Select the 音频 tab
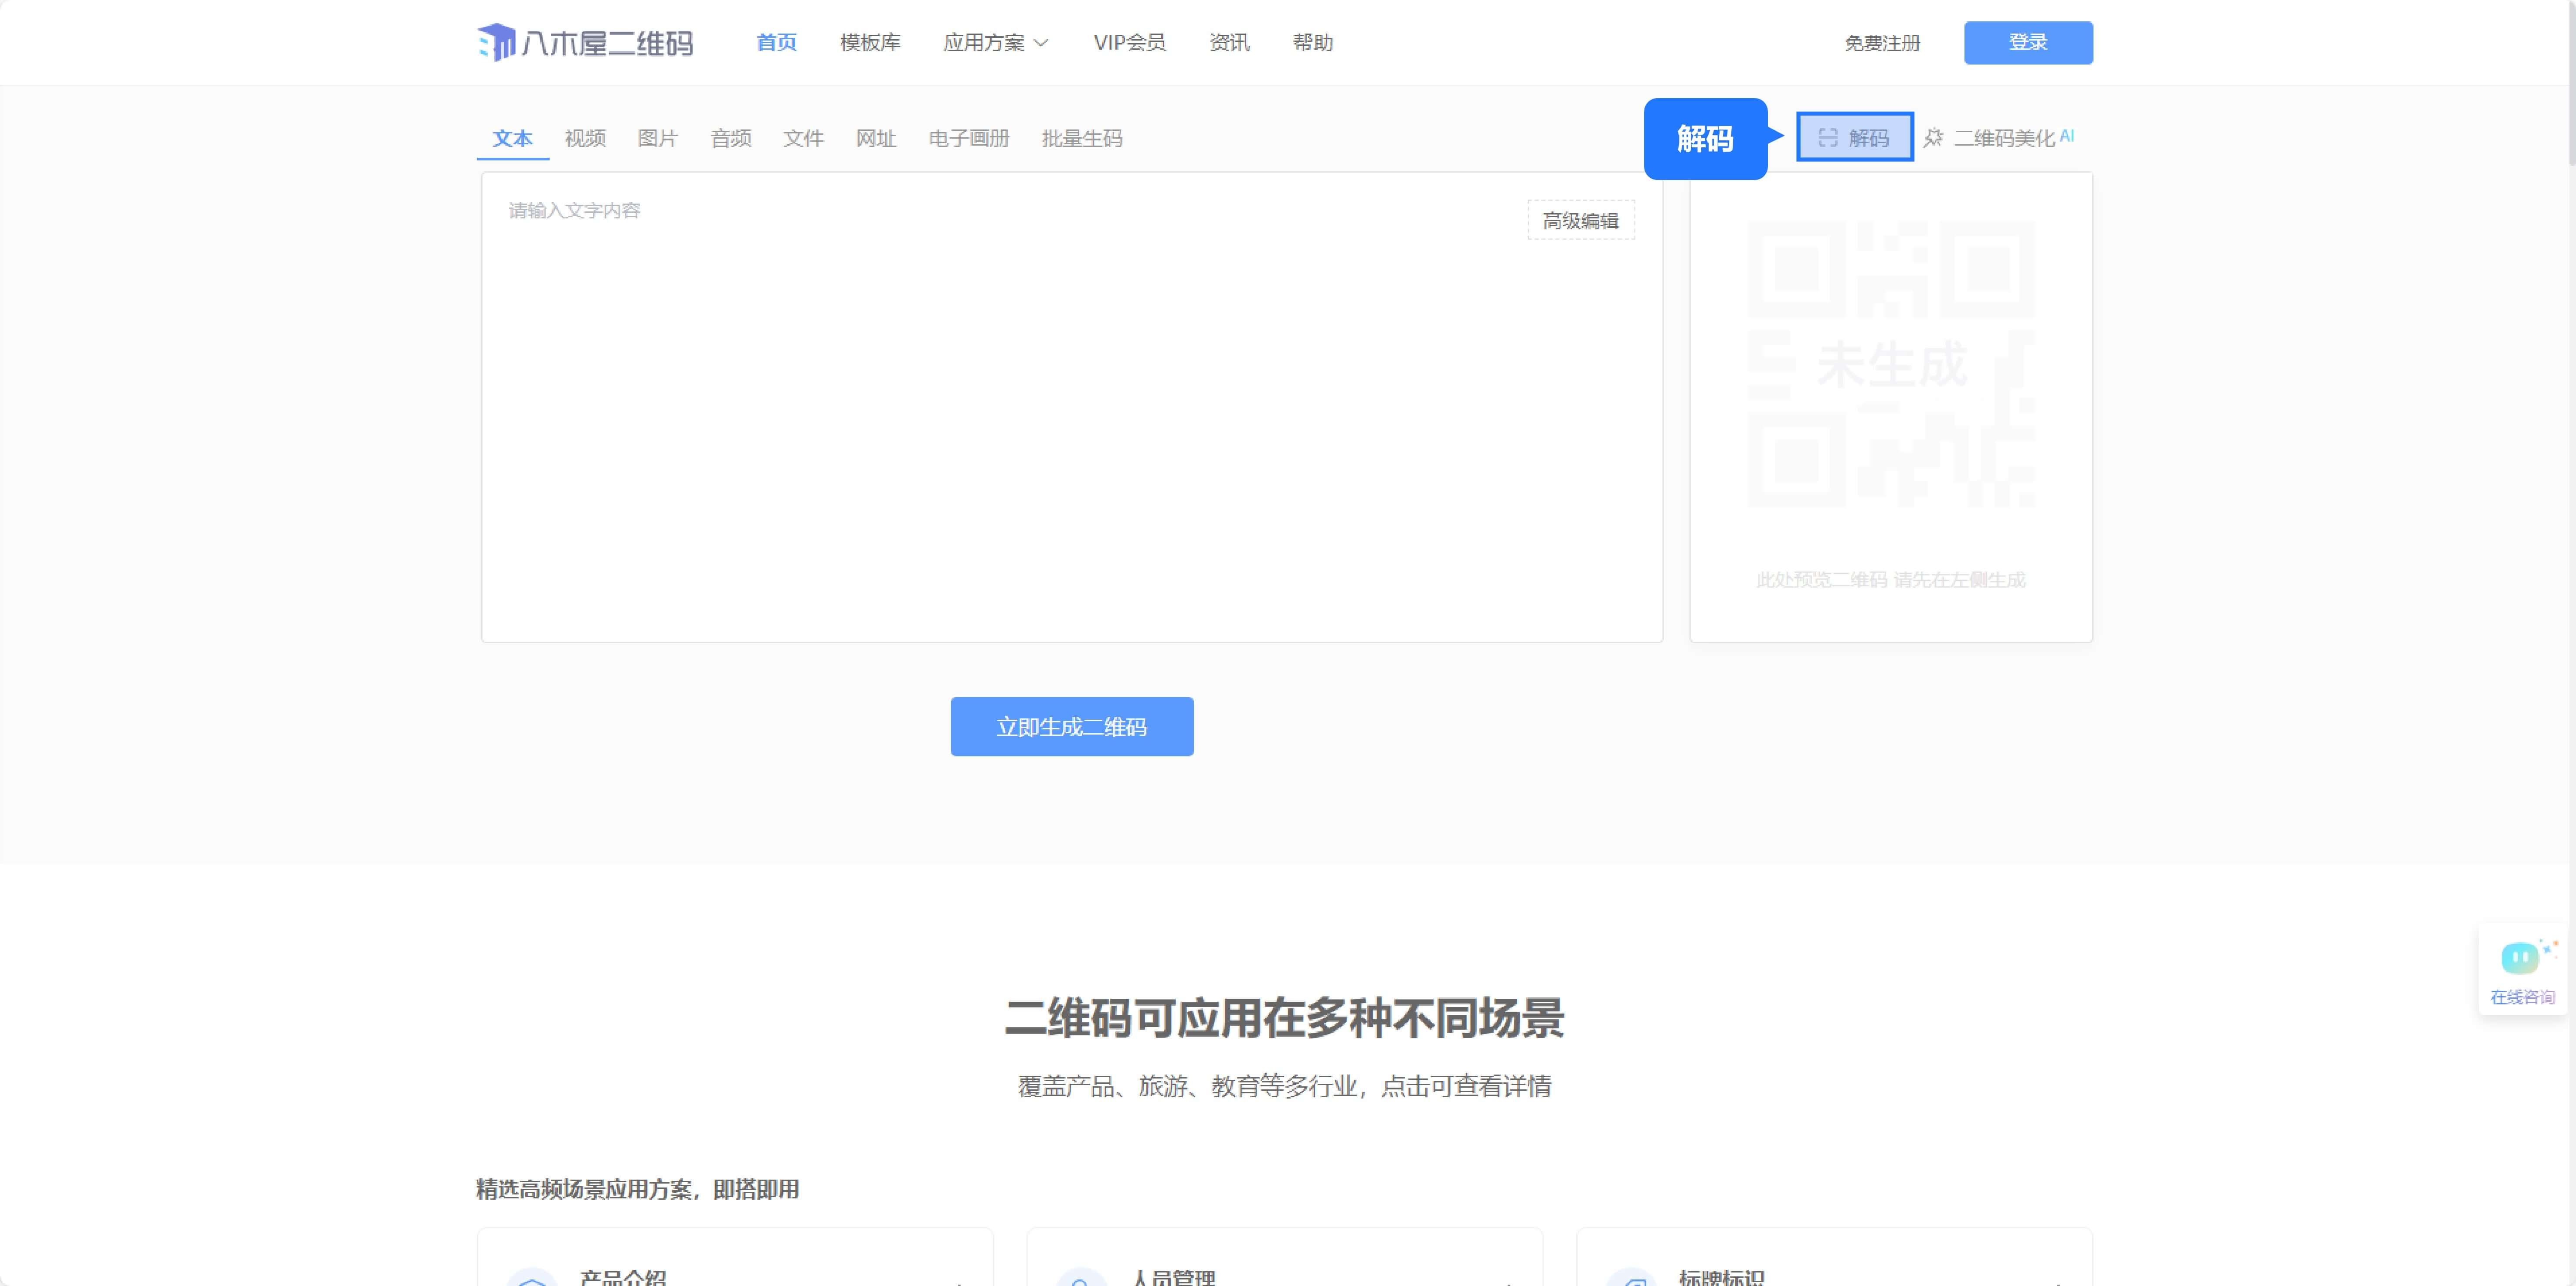The width and height of the screenshot is (2576, 1286). click(730, 139)
